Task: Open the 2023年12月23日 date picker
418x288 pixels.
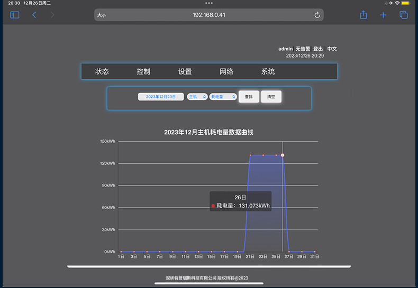Action: tap(161, 97)
